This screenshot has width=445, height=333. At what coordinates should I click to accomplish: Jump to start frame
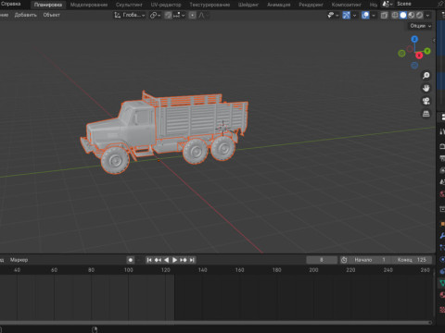click(x=149, y=260)
